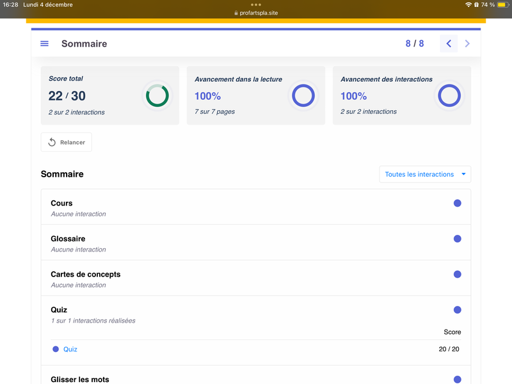Open the Glisser les mots section
The image size is (512, 384).
(x=80, y=379)
